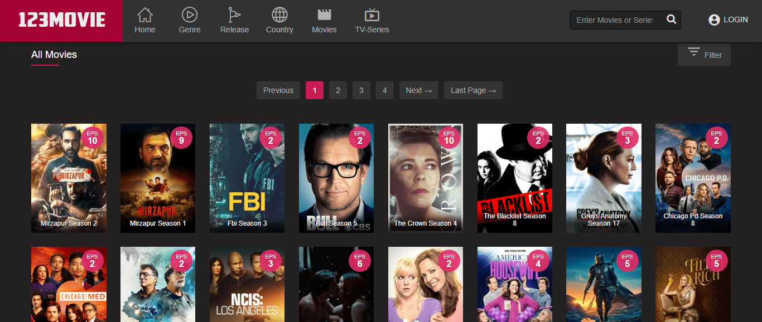Open The Blacklist Season 8 poster
This screenshot has height=322, width=762.
515,178
